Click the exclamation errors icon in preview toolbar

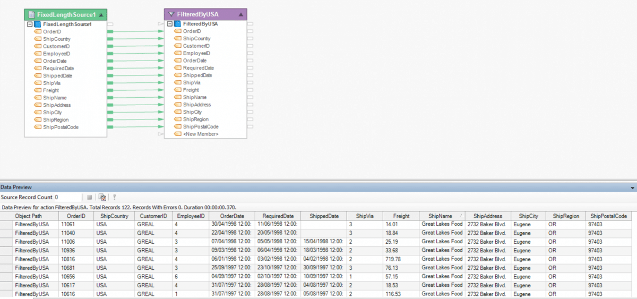(x=114, y=197)
